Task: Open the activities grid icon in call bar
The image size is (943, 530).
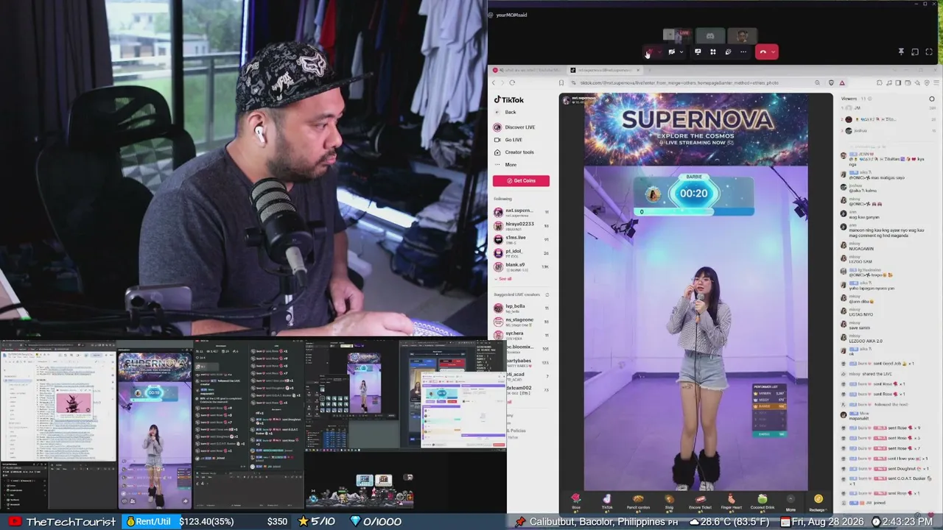Action: (713, 52)
